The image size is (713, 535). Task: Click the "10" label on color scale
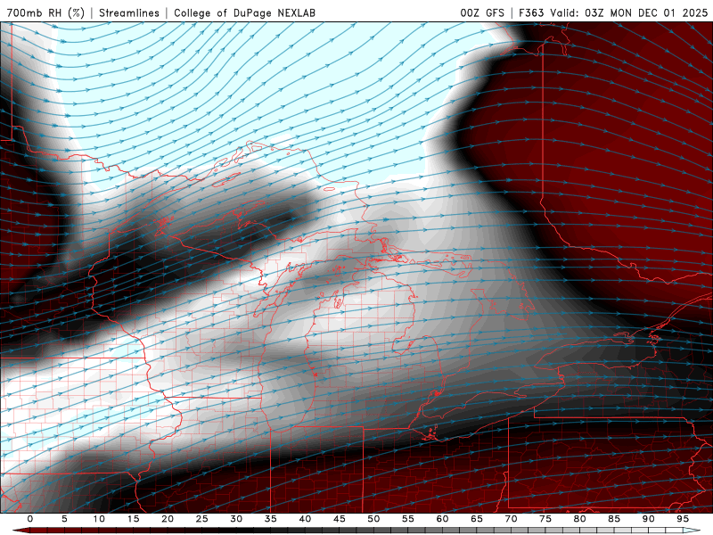(99, 519)
